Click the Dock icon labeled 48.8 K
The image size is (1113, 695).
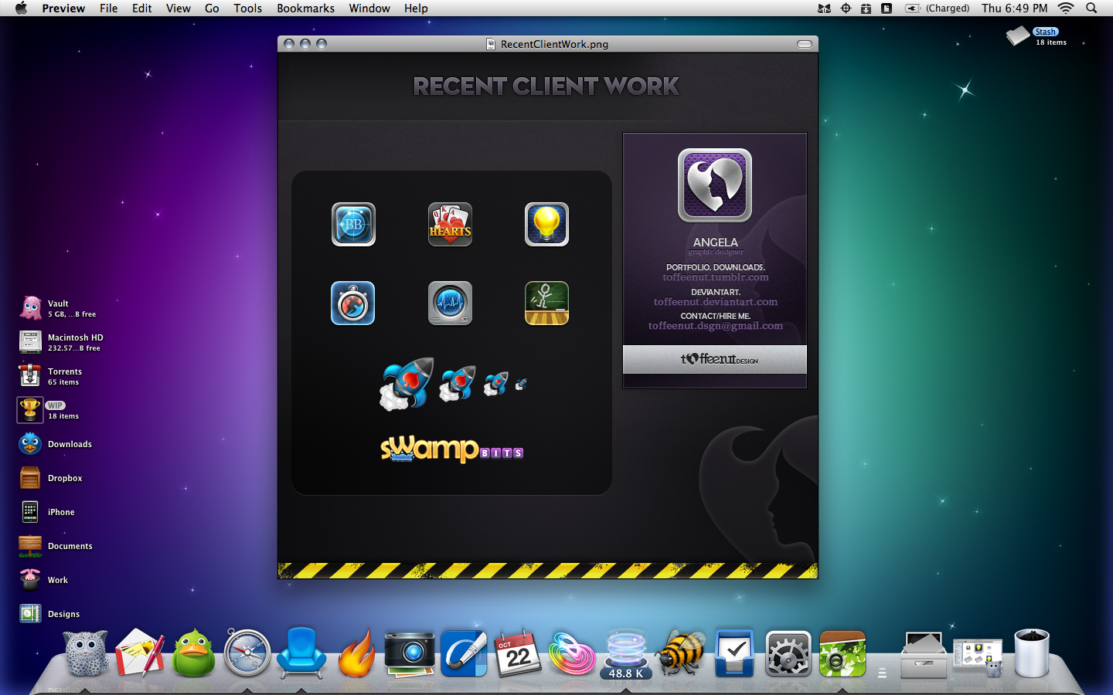[626, 655]
